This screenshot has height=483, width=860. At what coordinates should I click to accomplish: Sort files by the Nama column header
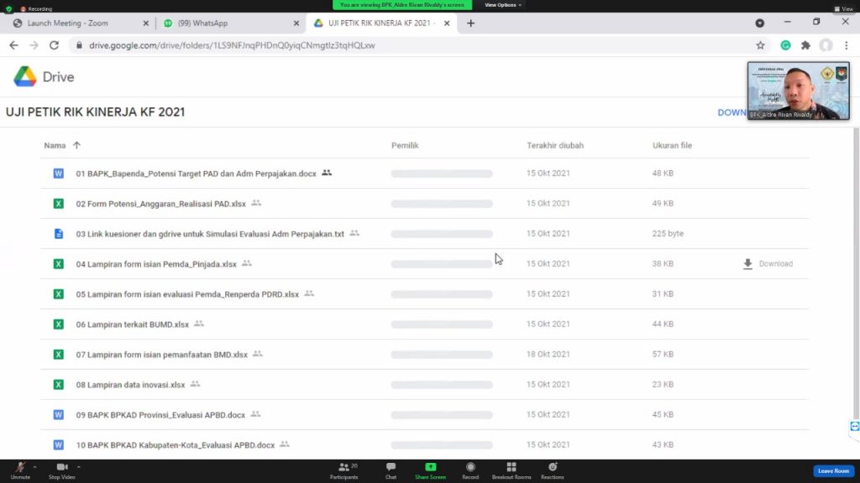tap(55, 145)
